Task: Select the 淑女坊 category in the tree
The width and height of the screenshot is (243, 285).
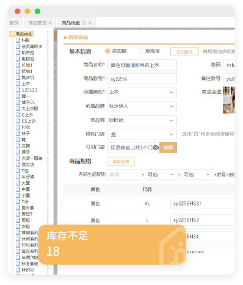Action: 28,164
